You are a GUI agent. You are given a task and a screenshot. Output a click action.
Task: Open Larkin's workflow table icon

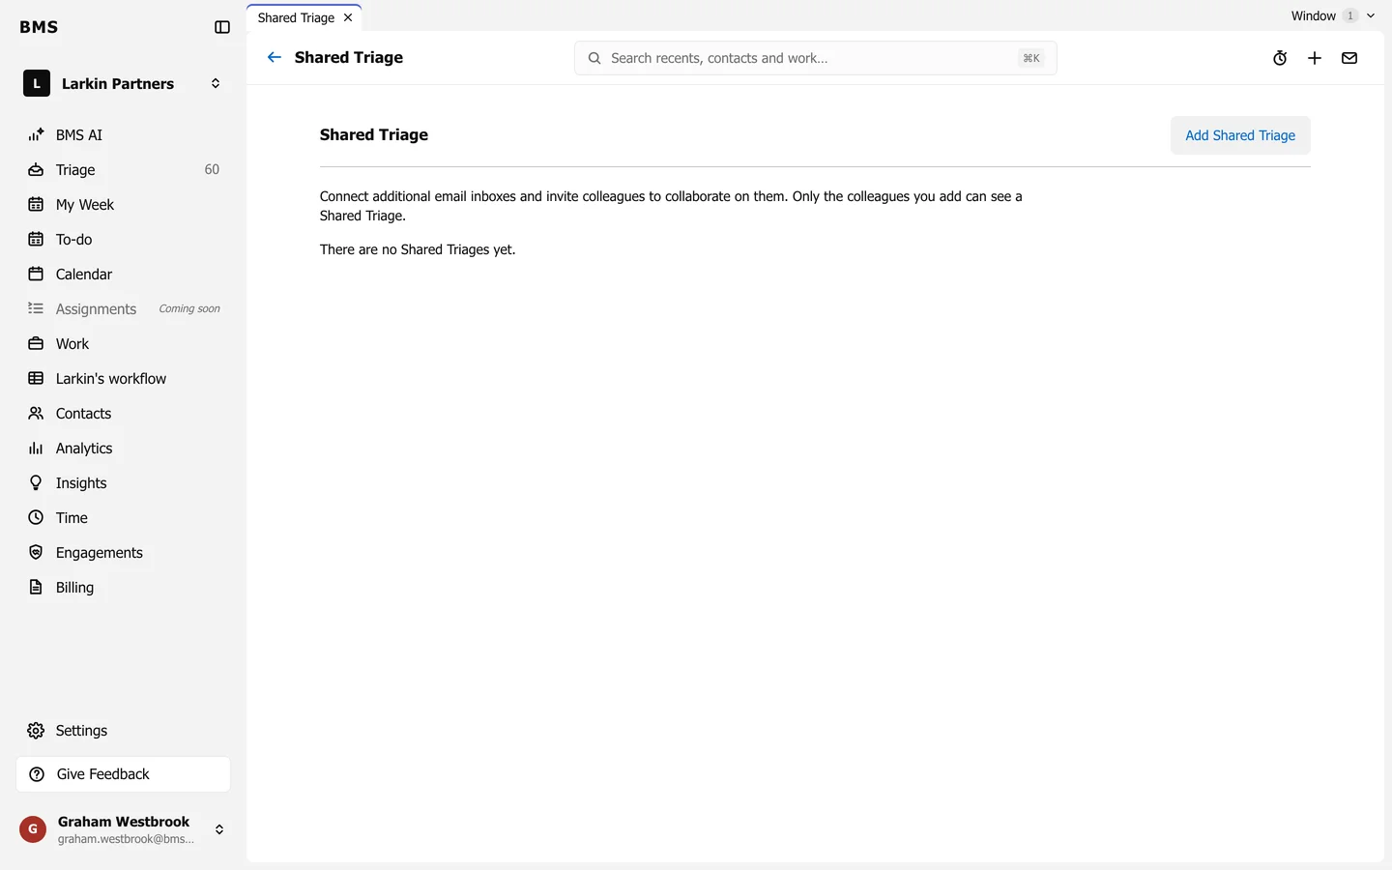pyautogui.click(x=36, y=379)
